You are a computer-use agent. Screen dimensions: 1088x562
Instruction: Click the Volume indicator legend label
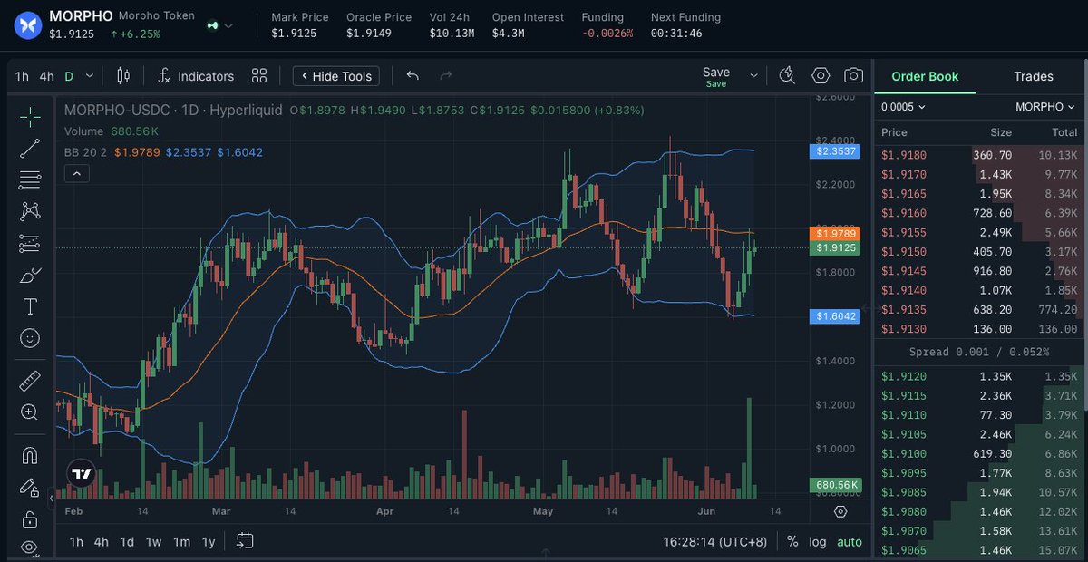85,131
